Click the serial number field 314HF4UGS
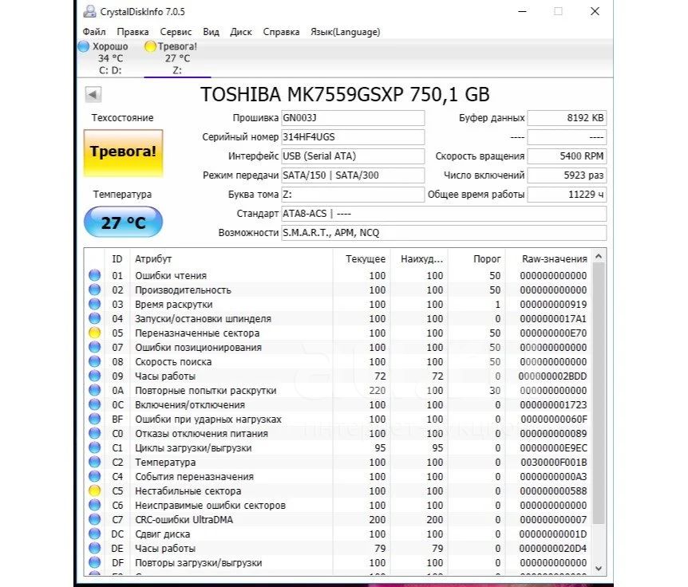The width and height of the screenshot is (688, 587). point(353,137)
